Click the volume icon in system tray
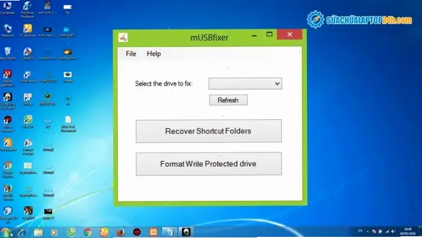Screen dimensions: 422x238 pos(393,231)
